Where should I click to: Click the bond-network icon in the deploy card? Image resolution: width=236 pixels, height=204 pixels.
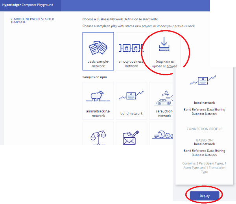(x=203, y=80)
